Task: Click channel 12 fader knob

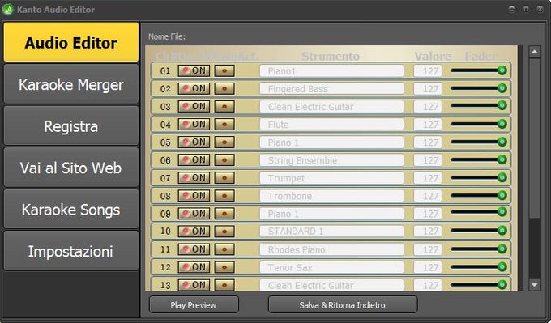Action: 502,266
